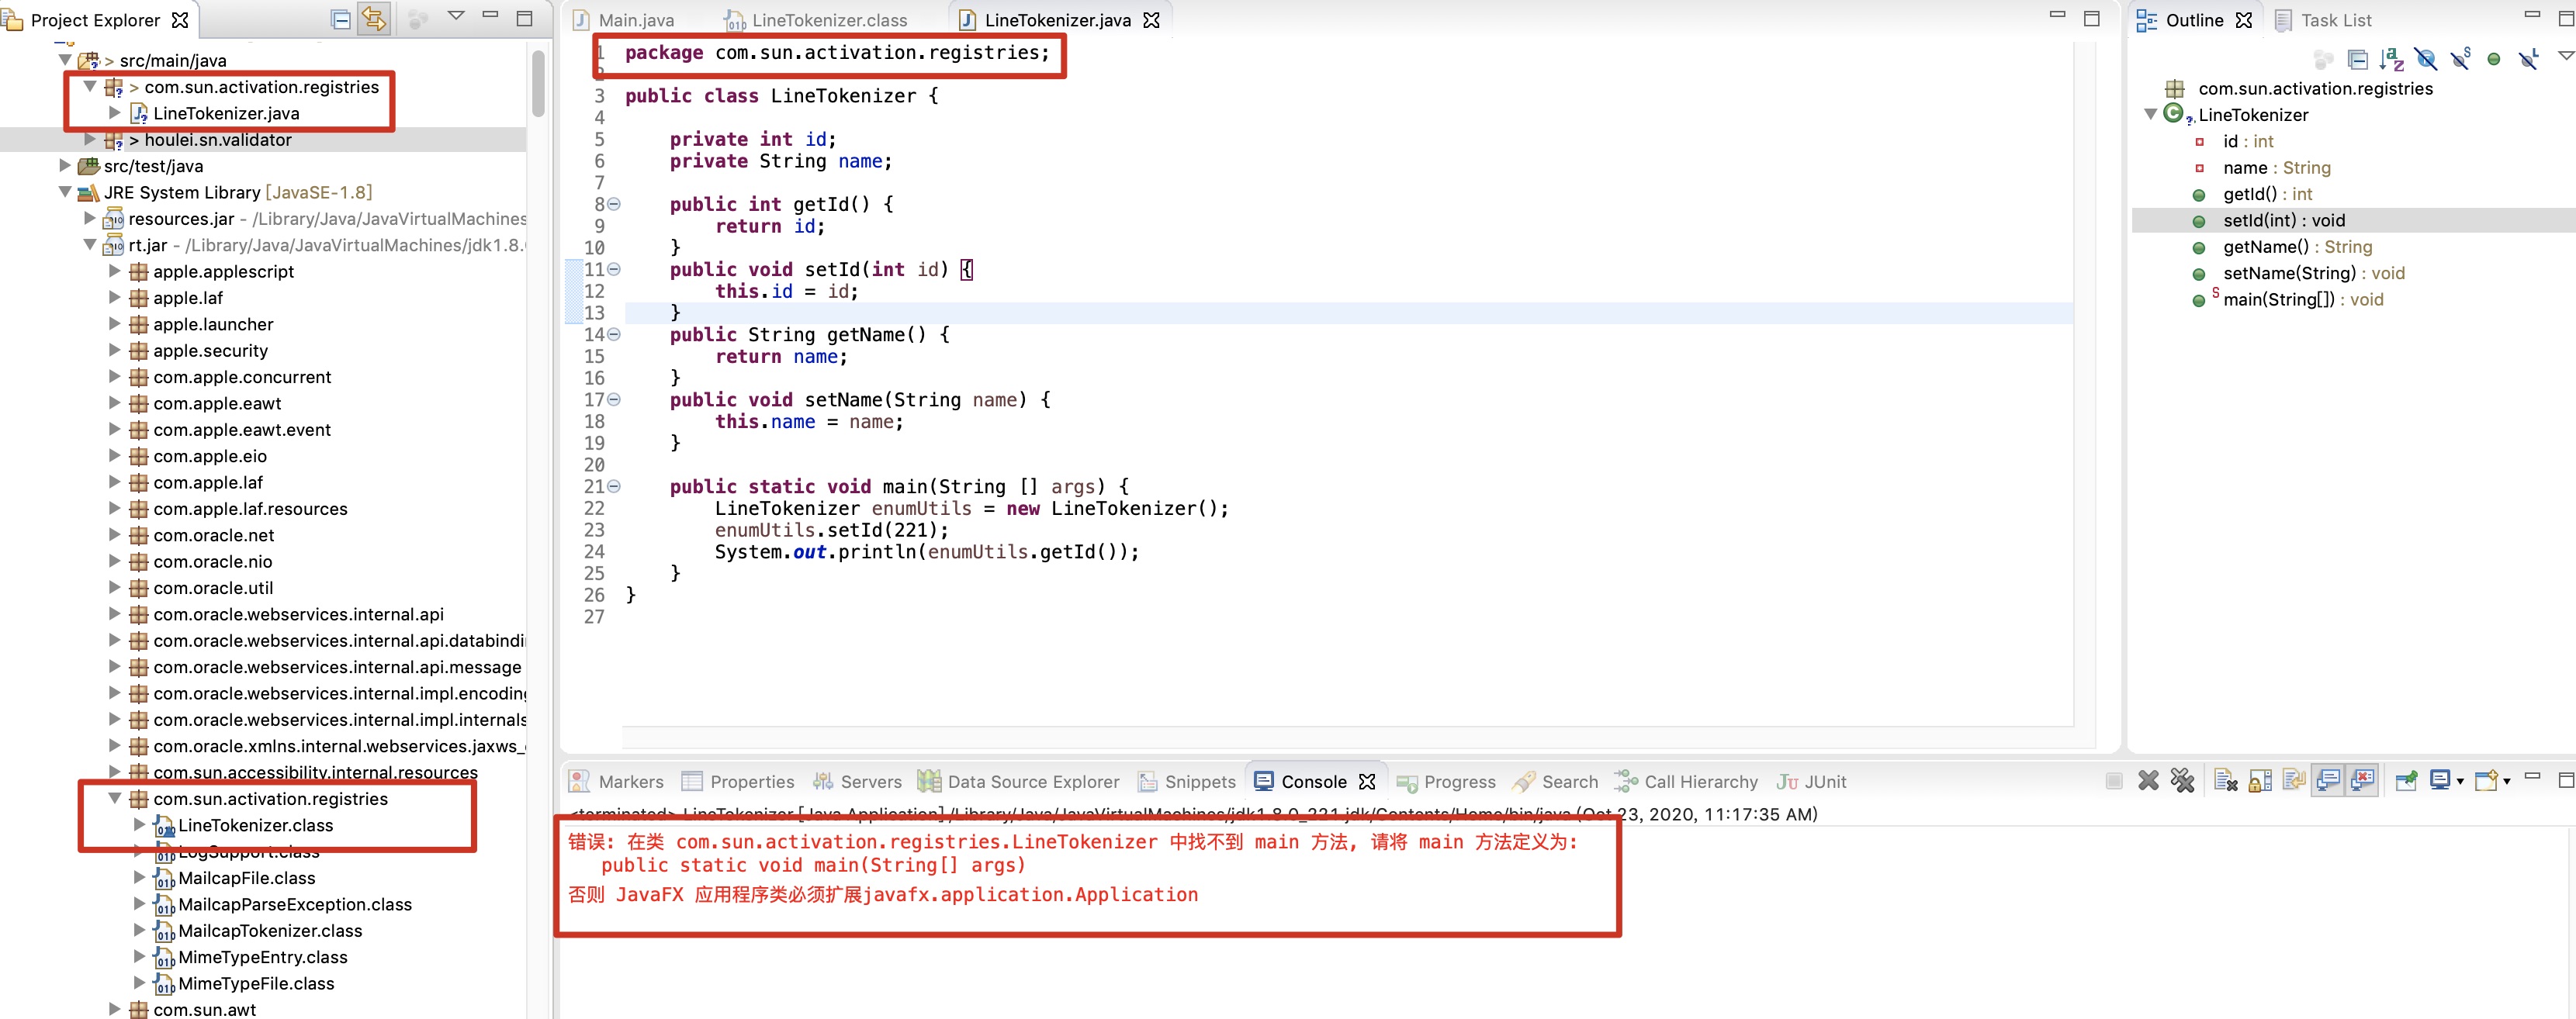The image size is (2576, 1019).
Task: Toggle Word Wrap in Console toolbar
Action: [x=2294, y=781]
